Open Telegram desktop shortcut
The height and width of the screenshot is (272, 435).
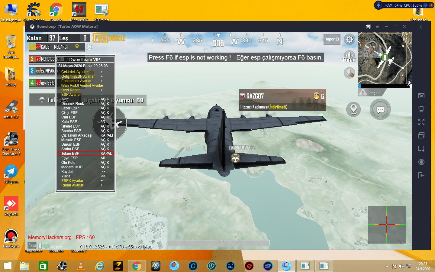click(x=11, y=174)
